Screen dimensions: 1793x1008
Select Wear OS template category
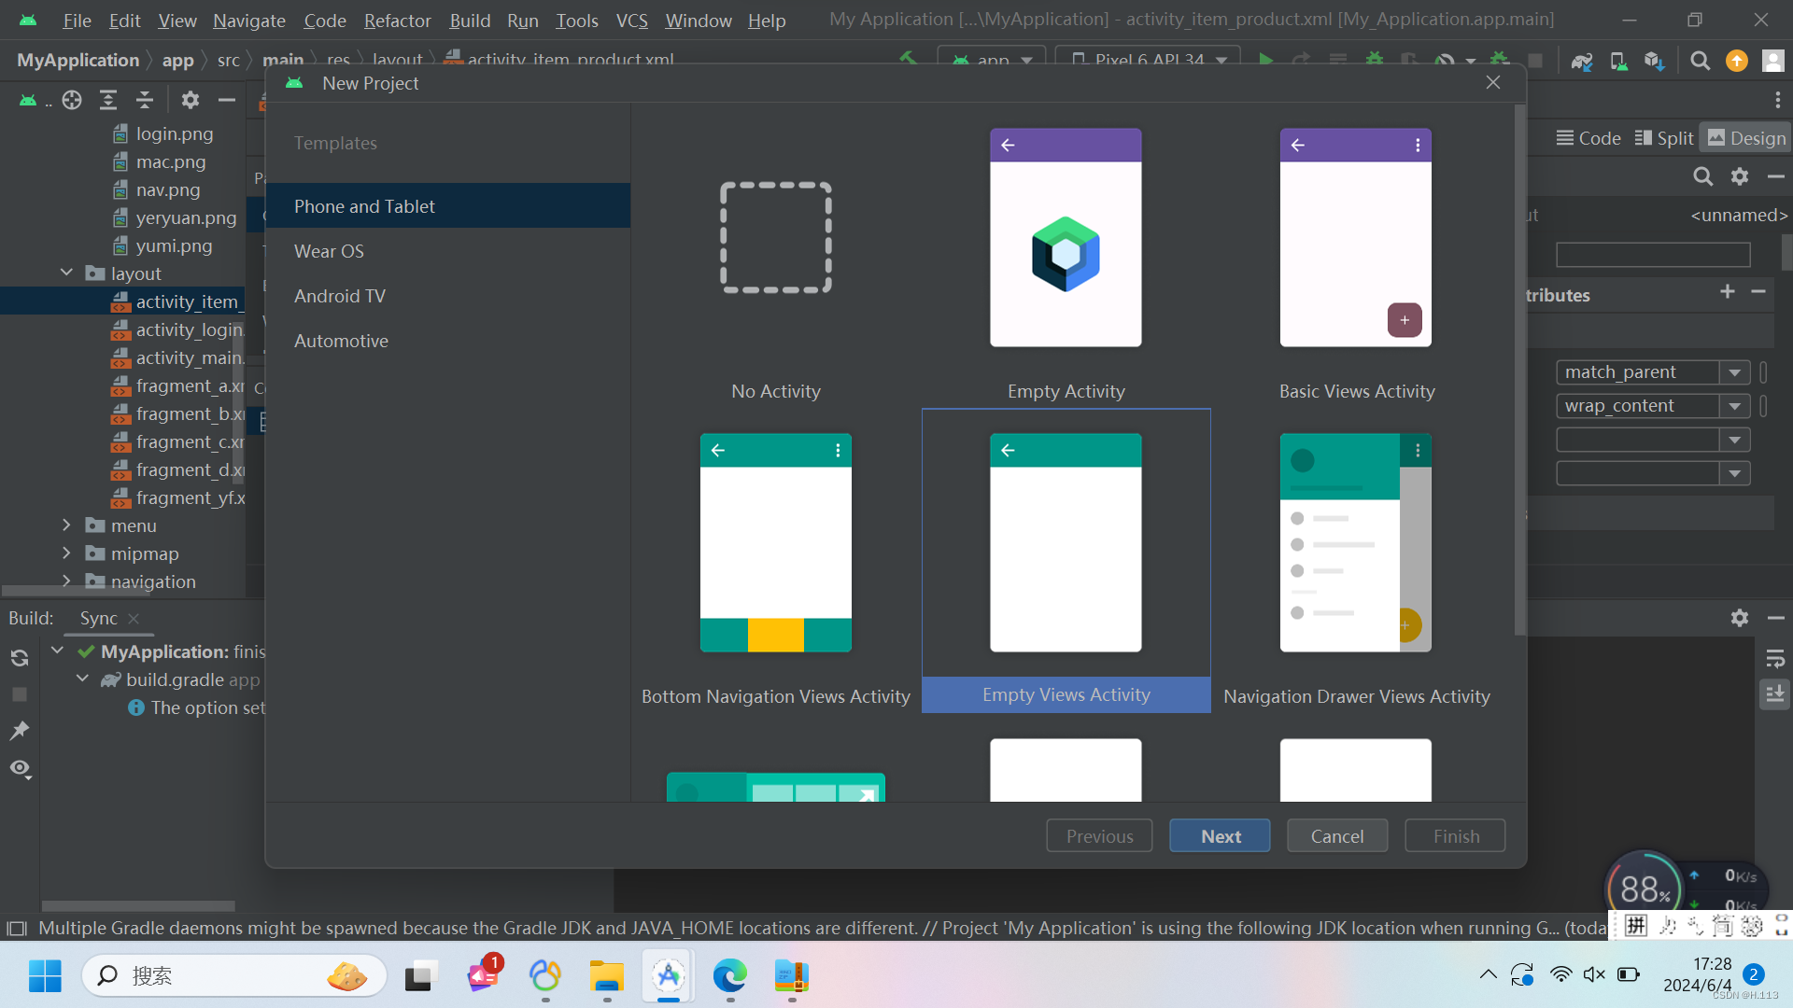[329, 251]
